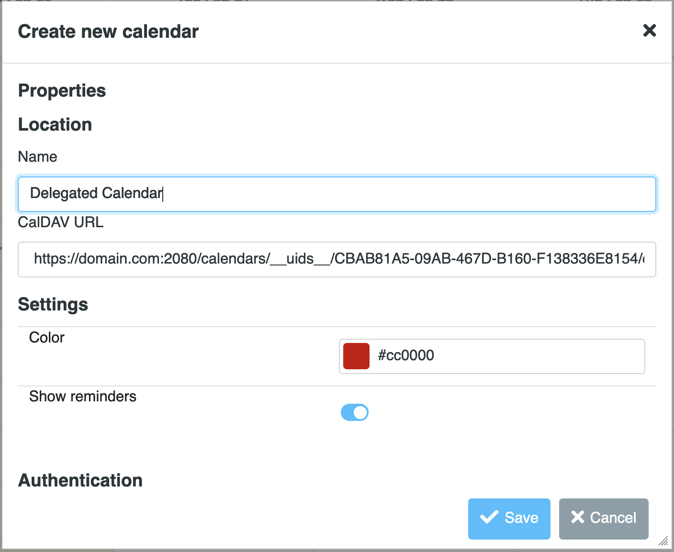Click the Location section heading
Viewport: 674px width, 552px height.
point(55,124)
